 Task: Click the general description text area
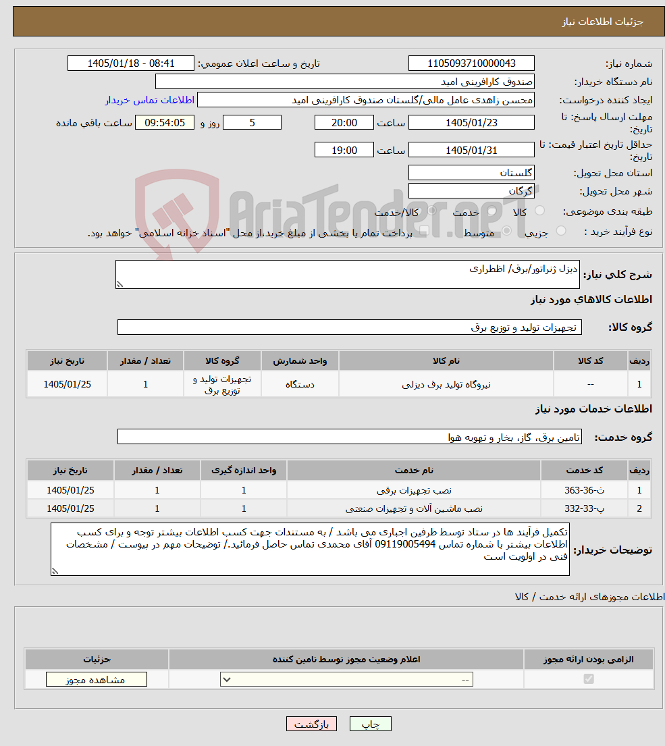[347, 274]
